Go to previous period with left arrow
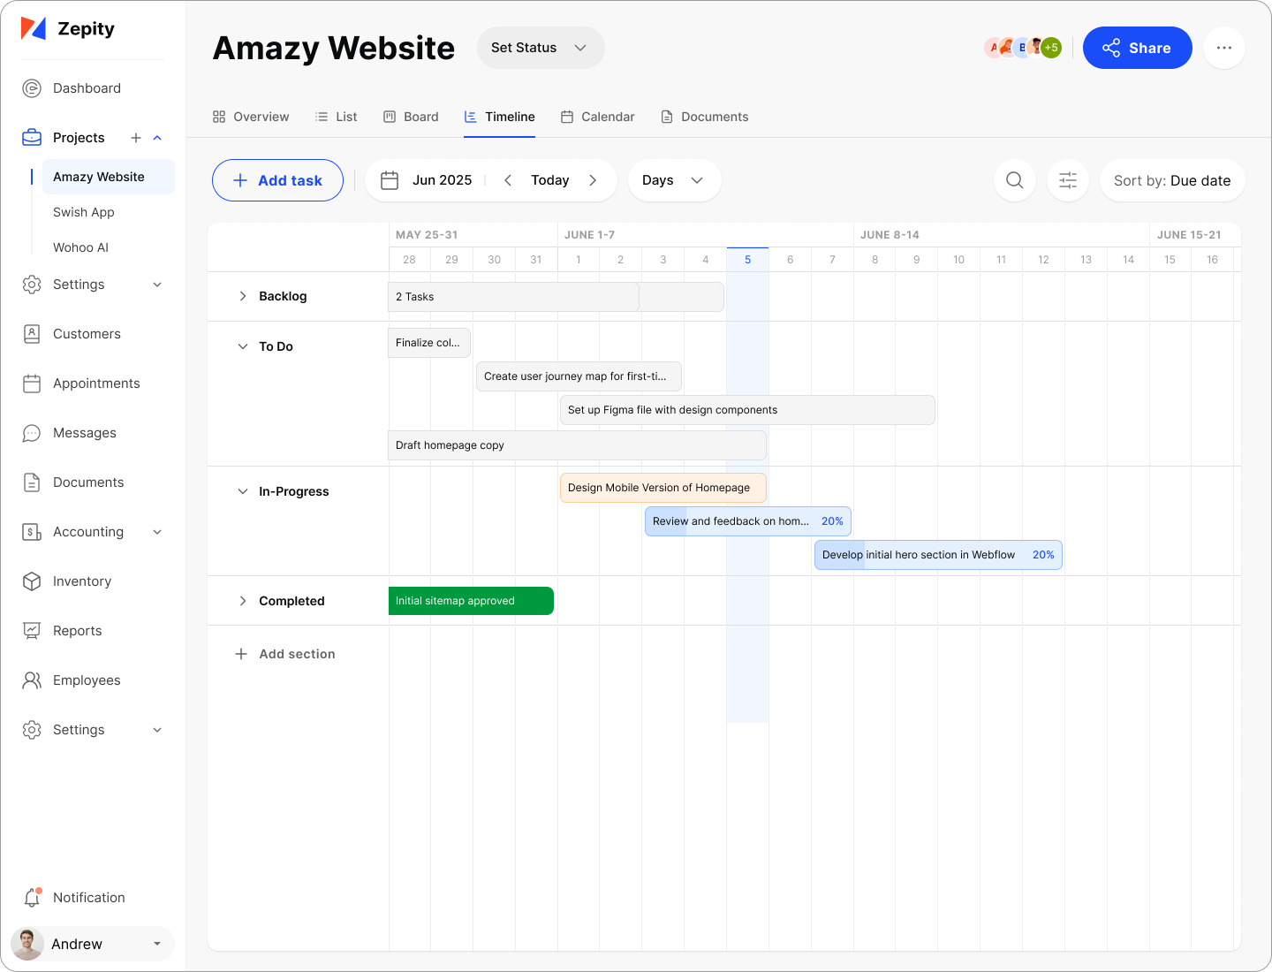 (x=508, y=180)
